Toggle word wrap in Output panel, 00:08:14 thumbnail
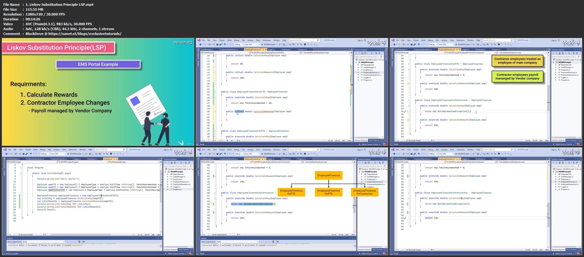The height and width of the screenshot is (257, 584). tap(83, 242)
